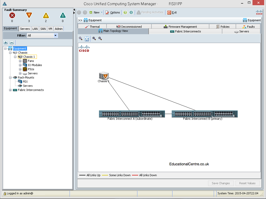
Task: Open the Firmware Management tab
Action: click(180, 27)
